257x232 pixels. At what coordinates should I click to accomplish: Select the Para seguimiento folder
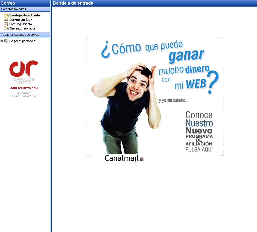[21, 24]
